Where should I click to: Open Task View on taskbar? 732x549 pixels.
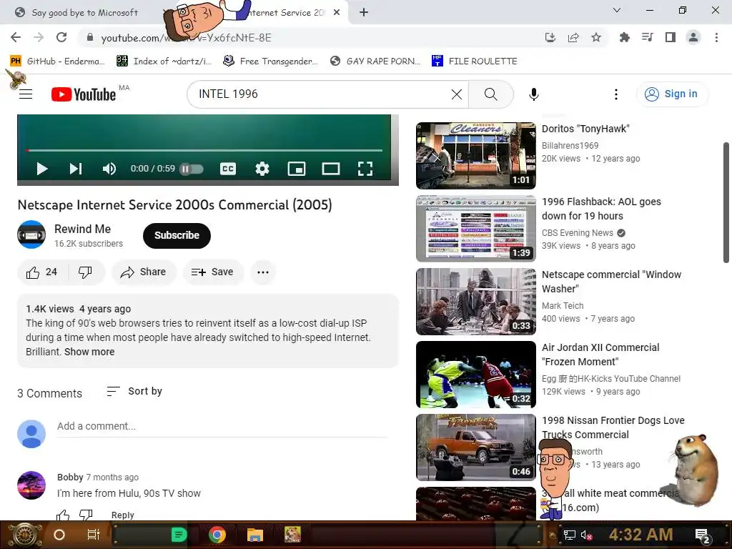tap(94, 535)
